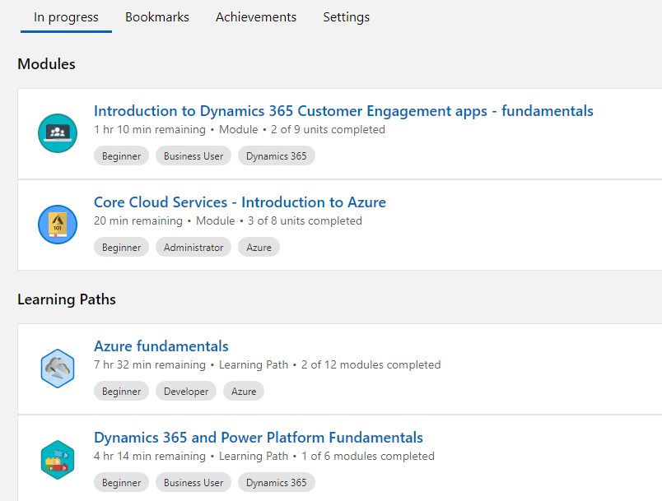Select Beginner tag under Azure fundamentals
This screenshot has height=501, width=662.
121,392
